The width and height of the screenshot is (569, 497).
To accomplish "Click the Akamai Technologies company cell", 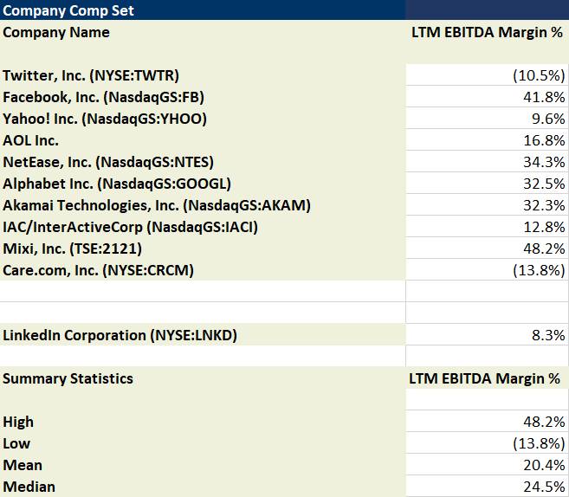I will tap(157, 205).
